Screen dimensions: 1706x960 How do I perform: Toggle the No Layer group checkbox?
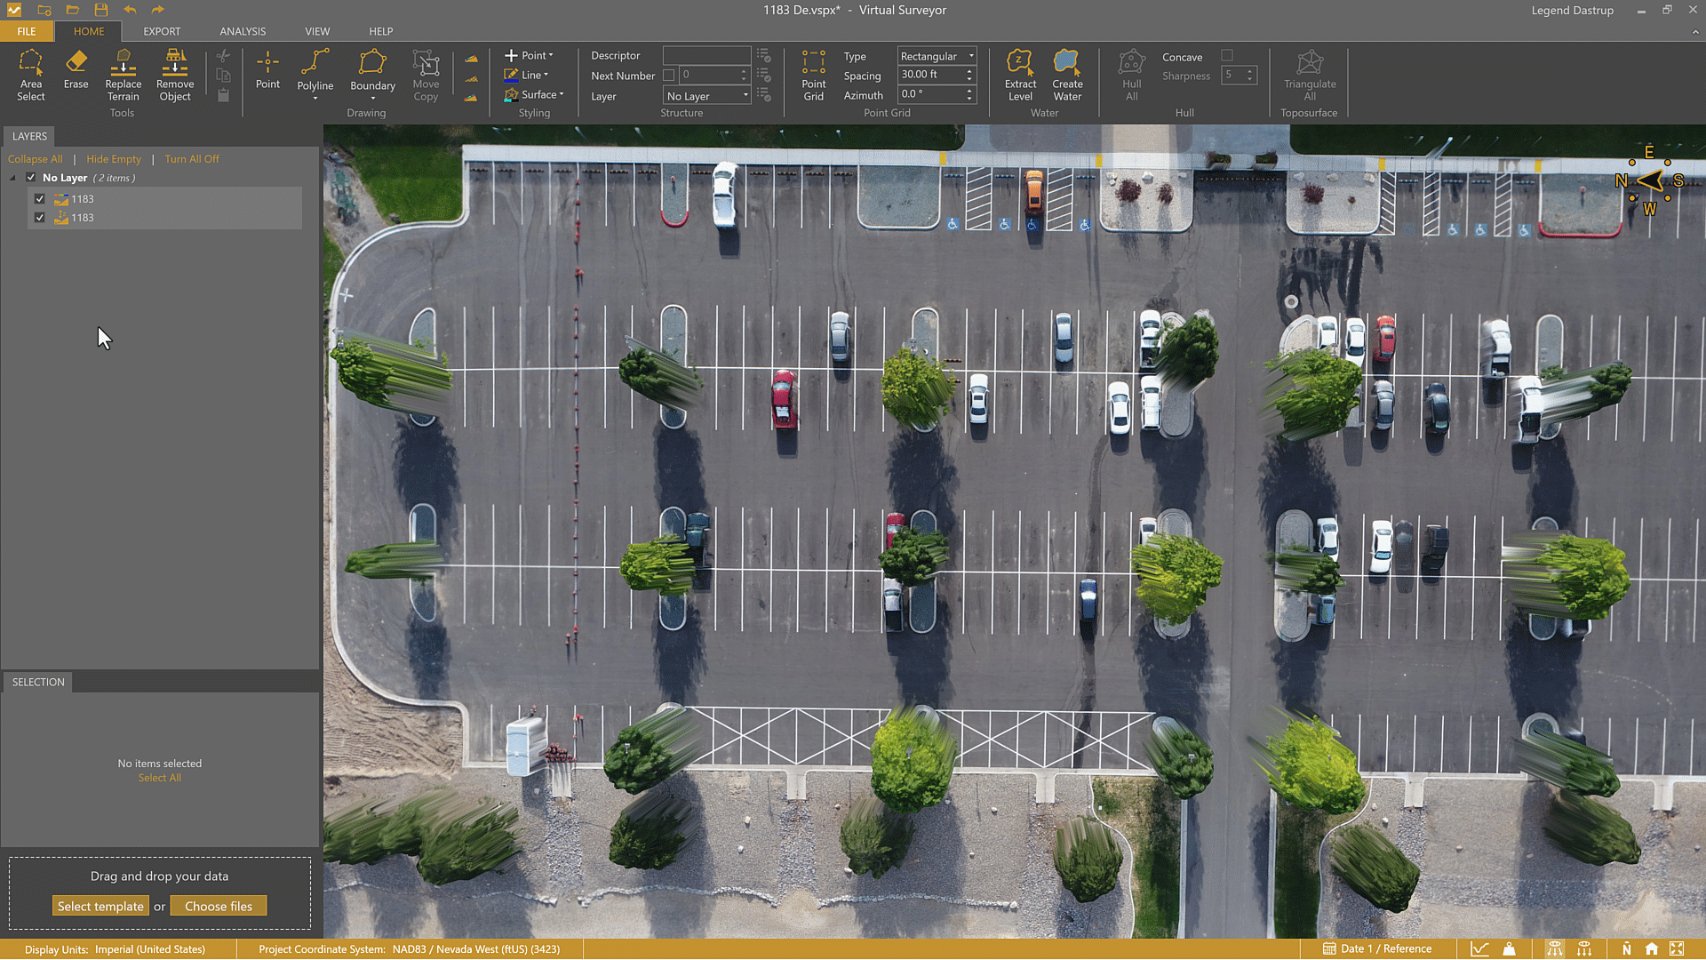pyautogui.click(x=31, y=178)
